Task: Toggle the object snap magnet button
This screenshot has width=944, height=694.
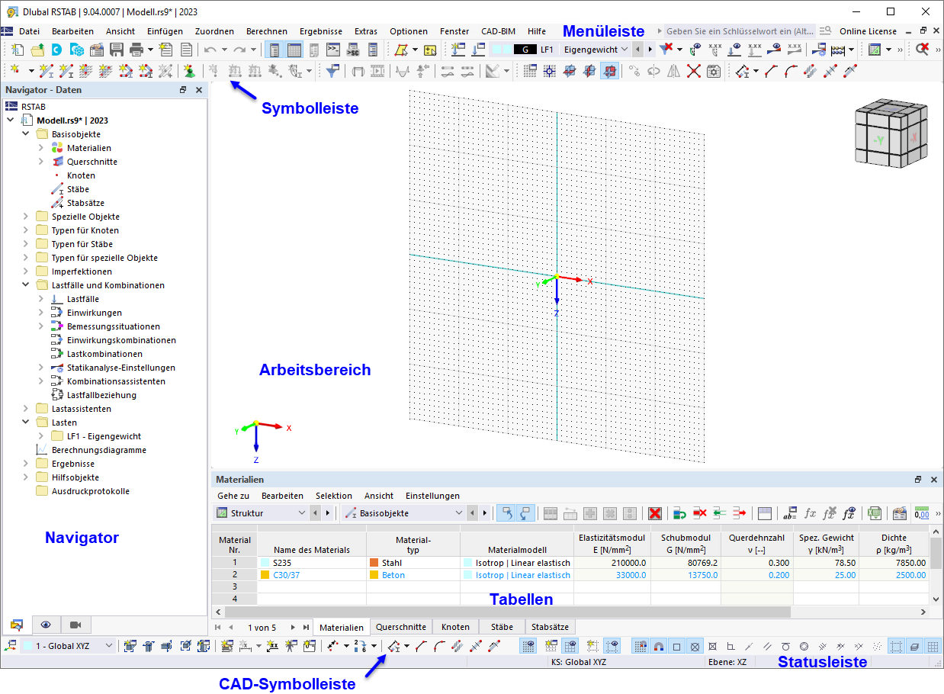Action: (x=659, y=646)
